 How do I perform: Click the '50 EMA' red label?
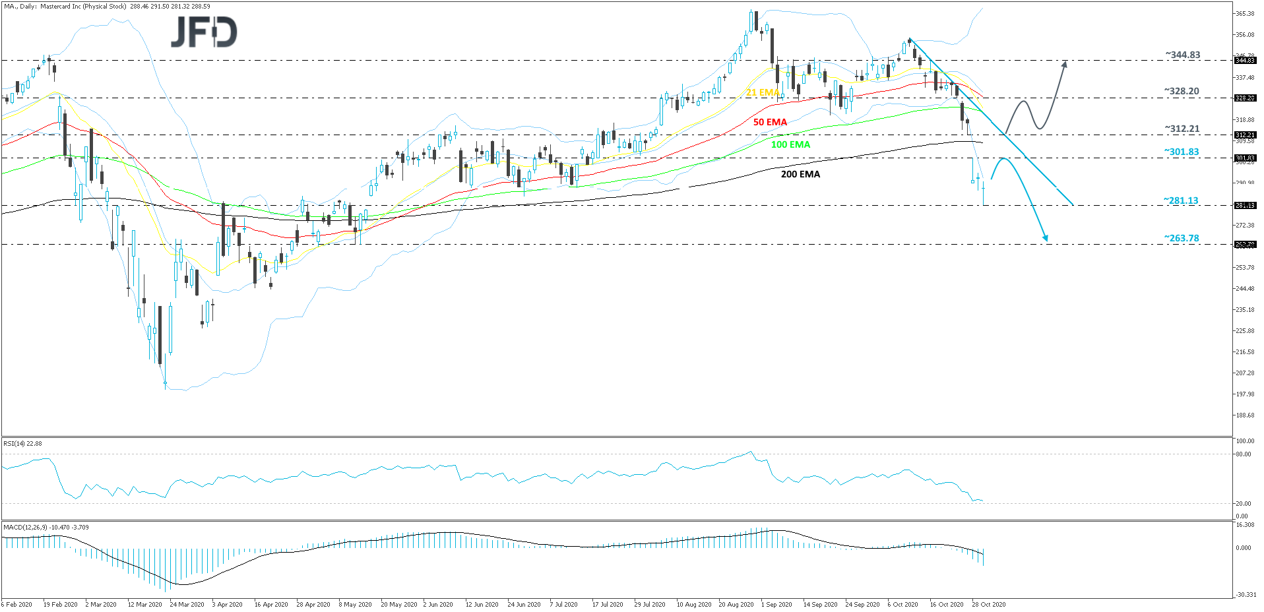(770, 122)
